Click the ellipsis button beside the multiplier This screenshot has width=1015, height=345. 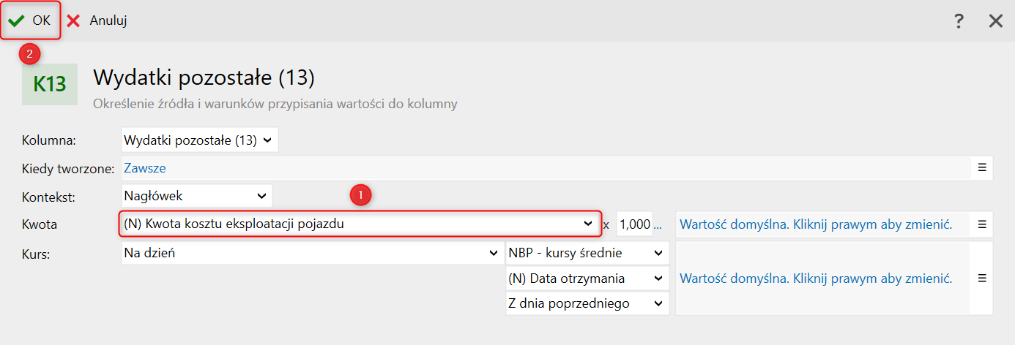658,224
